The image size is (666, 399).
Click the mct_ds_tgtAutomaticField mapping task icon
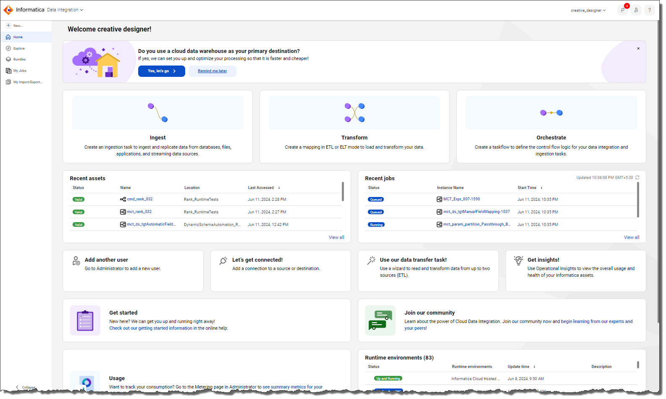click(123, 225)
